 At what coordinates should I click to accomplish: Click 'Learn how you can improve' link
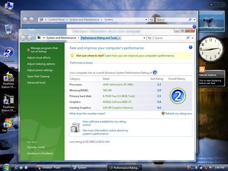140,56
